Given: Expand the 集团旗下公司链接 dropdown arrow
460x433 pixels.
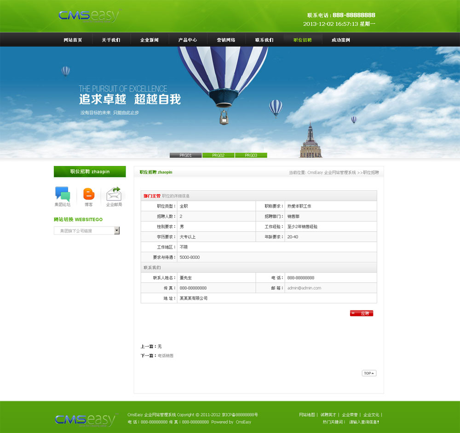Looking at the screenshot, I should (117, 231).
